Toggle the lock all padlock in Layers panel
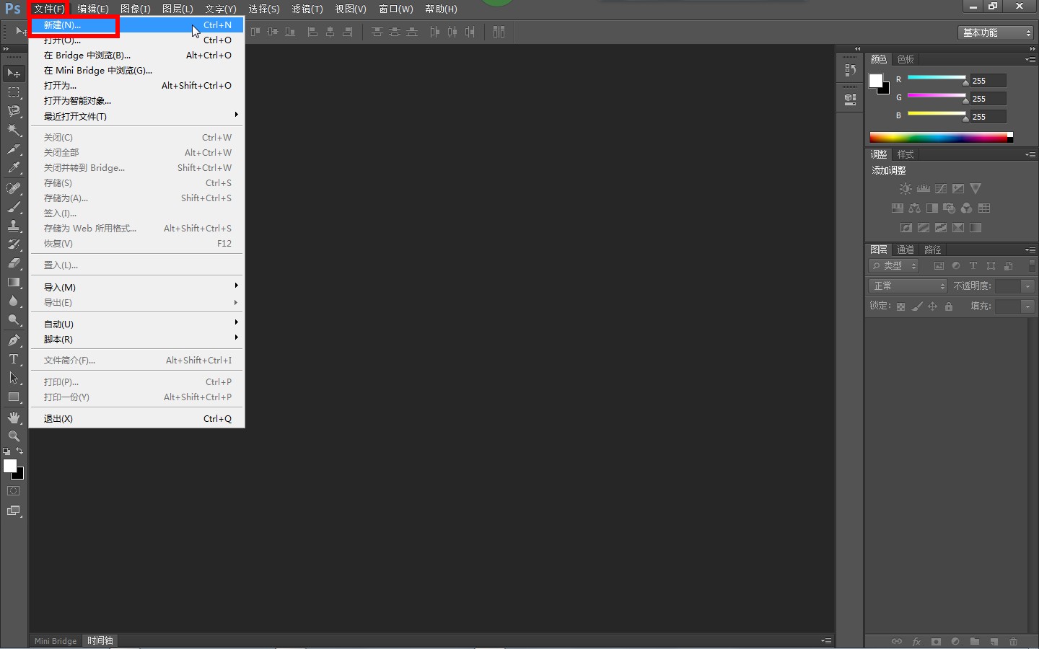Screen dimensions: 1039x649 click(949, 306)
